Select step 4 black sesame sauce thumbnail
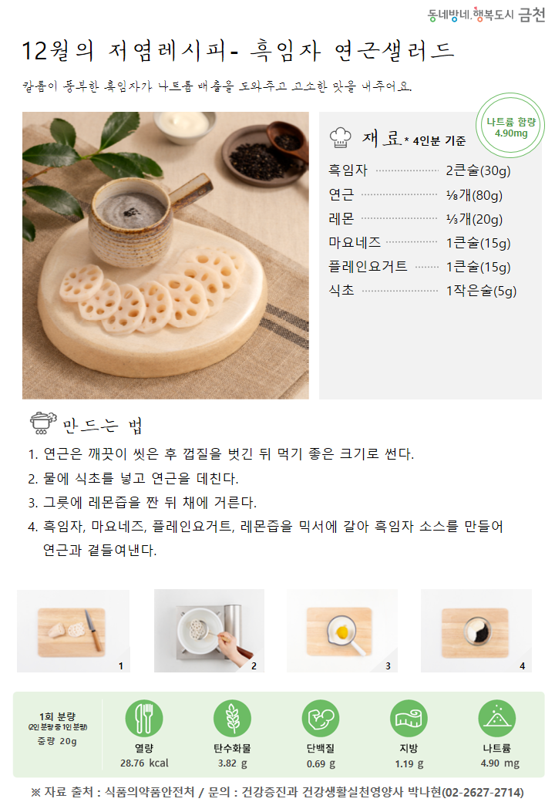This screenshot has width=555, height=802. click(476, 631)
